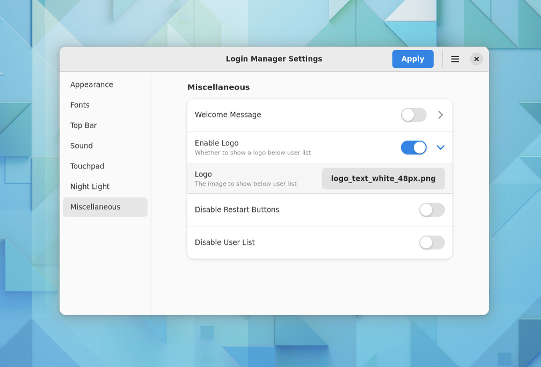The width and height of the screenshot is (541, 367).
Task: Toggle the Welcome Message switch
Action: 414,115
